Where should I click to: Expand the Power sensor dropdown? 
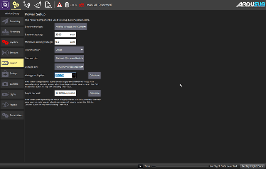point(69,50)
